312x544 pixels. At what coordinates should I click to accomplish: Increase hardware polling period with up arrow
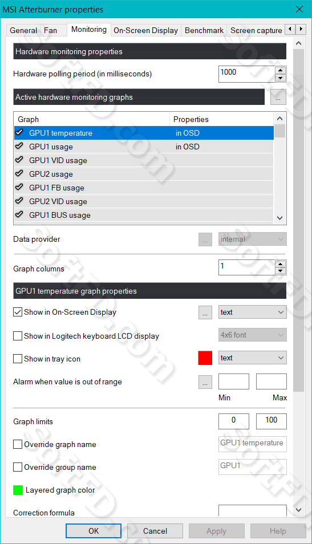pos(281,70)
